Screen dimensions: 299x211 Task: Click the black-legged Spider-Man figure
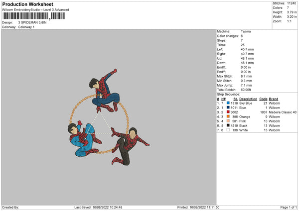[x=130, y=146]
